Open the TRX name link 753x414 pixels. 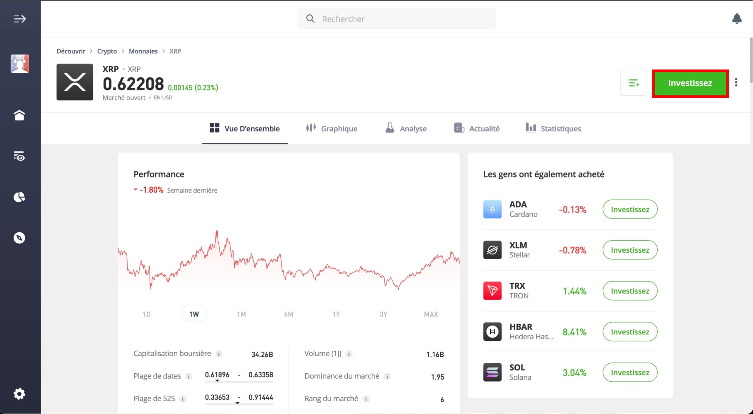click(x=517, y=286)
